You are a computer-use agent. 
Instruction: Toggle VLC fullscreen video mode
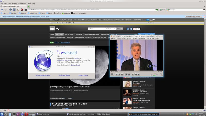point(126,74)
